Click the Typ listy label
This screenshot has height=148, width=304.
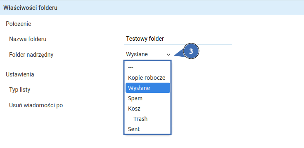[x=19, y=90]
